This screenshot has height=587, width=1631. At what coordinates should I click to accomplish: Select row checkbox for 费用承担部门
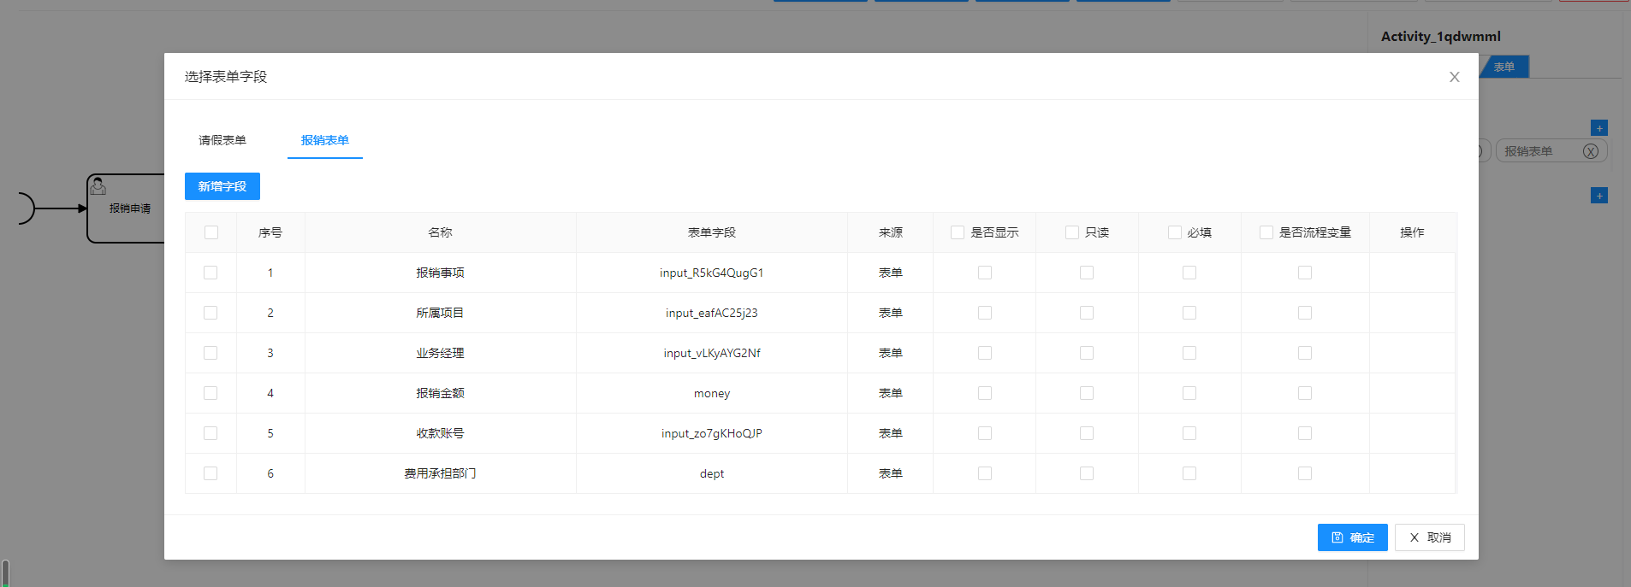(211, 473)
